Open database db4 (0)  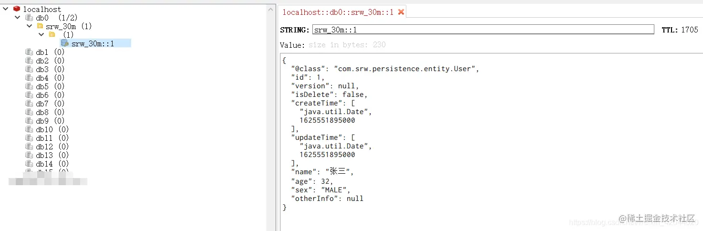tap(50, 78)
